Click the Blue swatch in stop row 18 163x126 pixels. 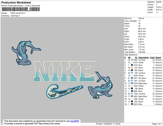(x=132, y=104)
